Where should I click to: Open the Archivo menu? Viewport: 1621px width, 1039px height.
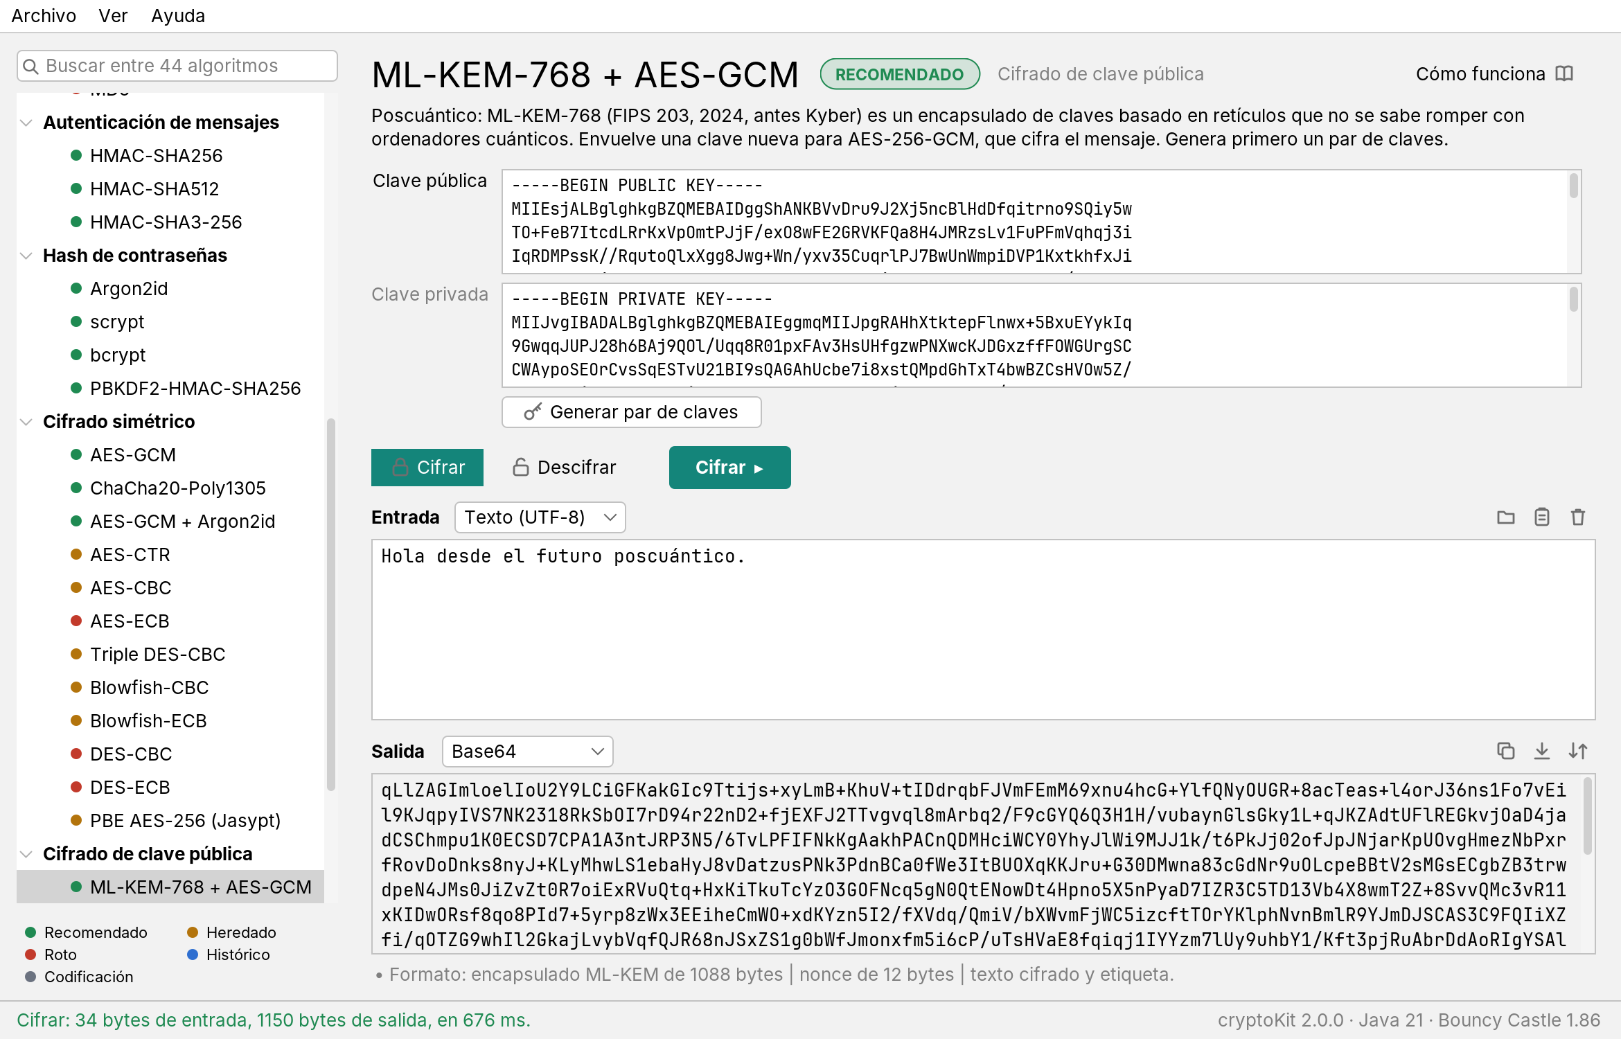click(x=44, y=15)
